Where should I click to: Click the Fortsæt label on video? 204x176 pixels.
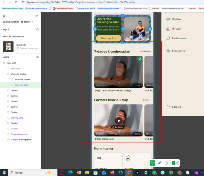[x=119, y=127]
